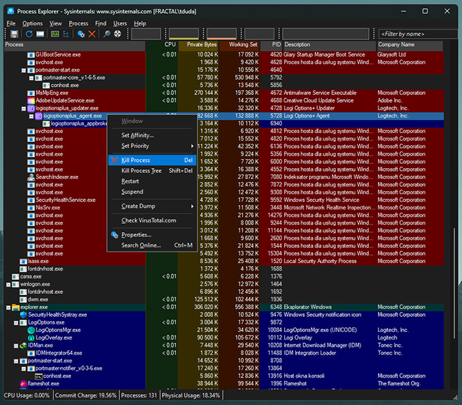The image size is (462, 405).
Task: Open the Find menu
Action: [101, 23]
